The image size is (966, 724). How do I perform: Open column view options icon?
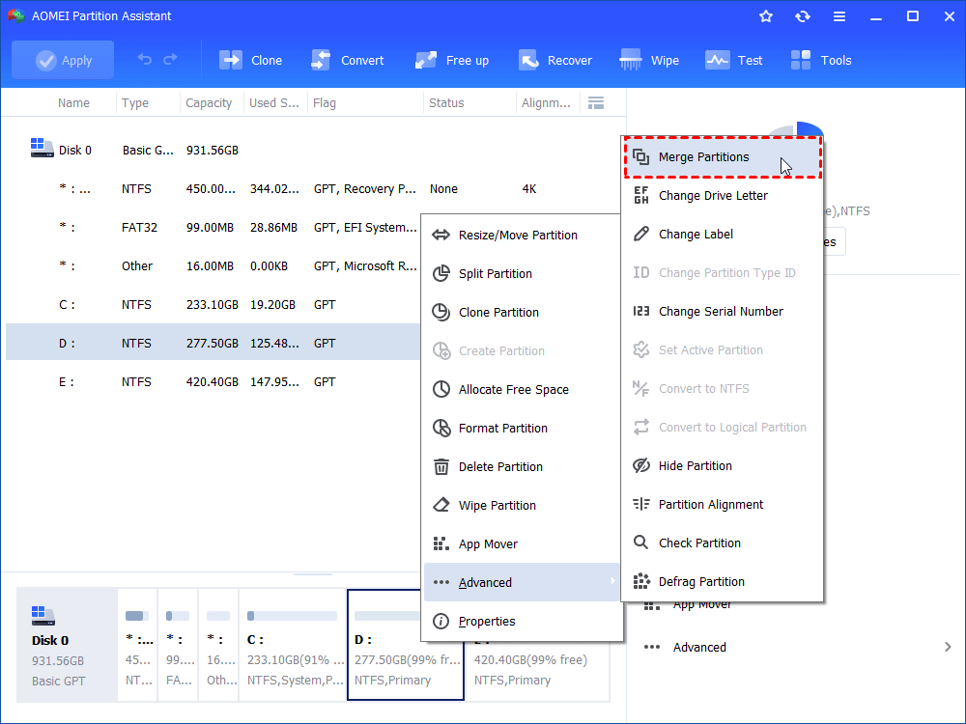596,103
